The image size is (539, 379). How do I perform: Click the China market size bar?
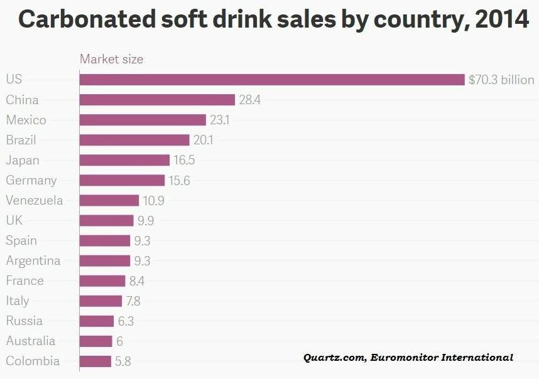157,100
